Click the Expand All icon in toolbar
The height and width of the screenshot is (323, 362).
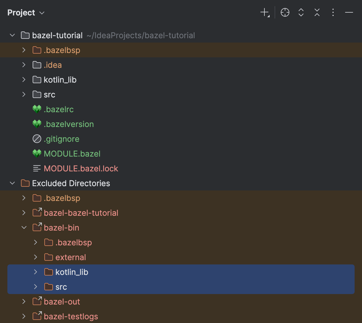click(x=301, y=12)
